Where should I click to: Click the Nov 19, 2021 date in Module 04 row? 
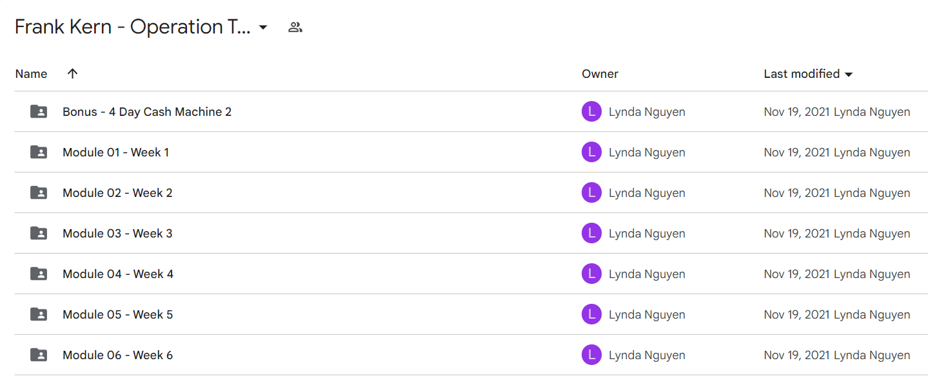click(x=796, y=274)
